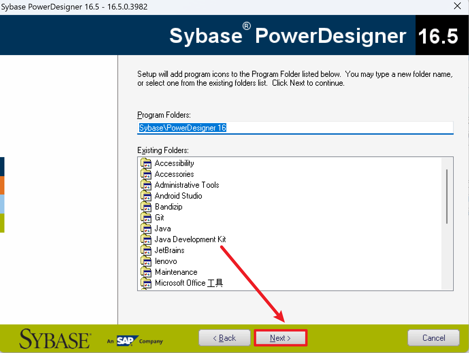This screenshot has height=353, width=469.
Task: Select the Accessories folder entry
Action: [174, 174]
